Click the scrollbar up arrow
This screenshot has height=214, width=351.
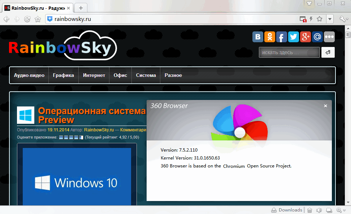click(x=348, y=29)
